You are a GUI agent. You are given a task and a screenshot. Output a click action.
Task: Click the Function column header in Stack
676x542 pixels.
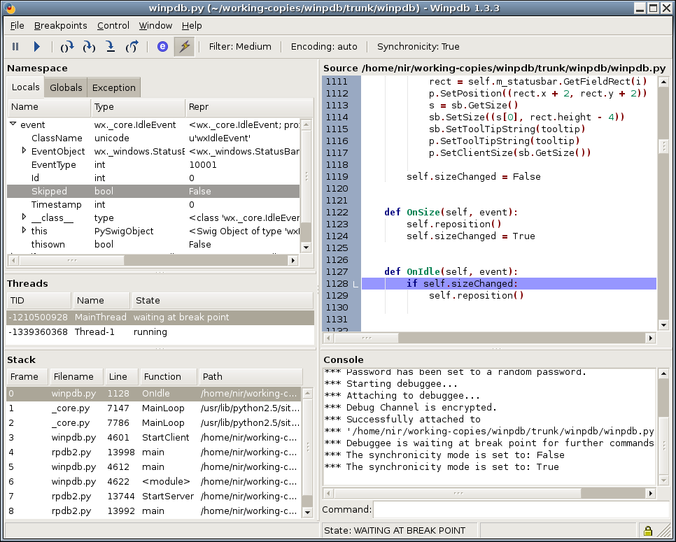pyautogui.click(x=169, y=376)
